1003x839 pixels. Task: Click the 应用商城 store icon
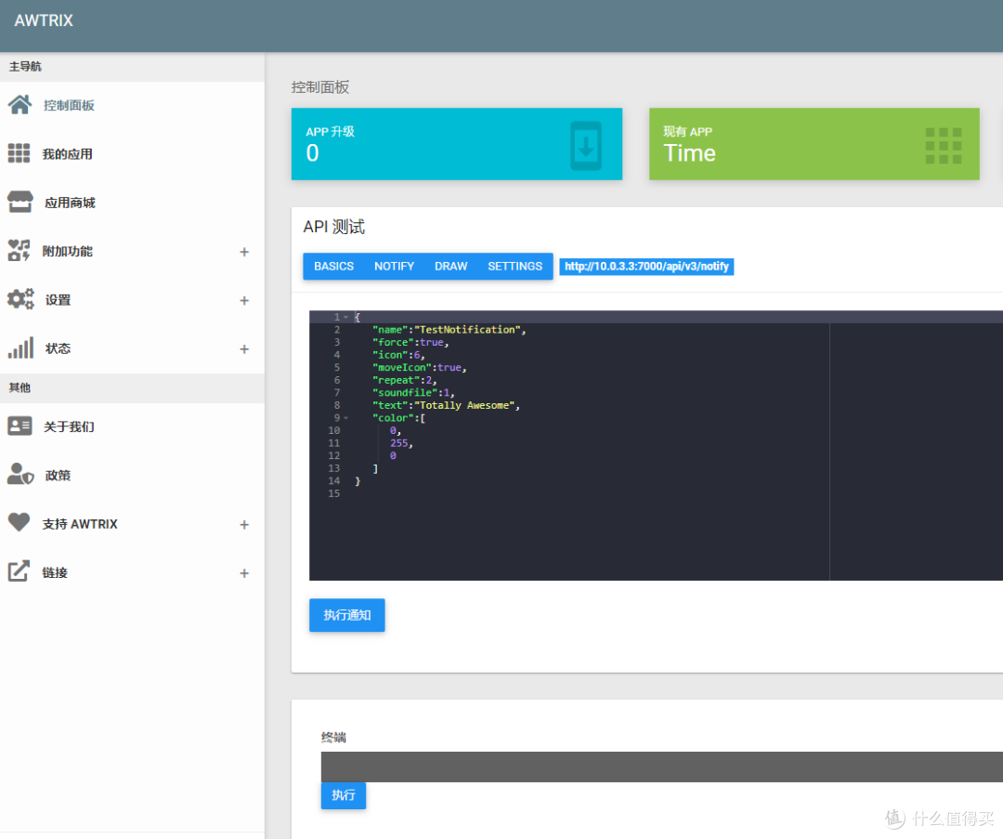point(20,203)
